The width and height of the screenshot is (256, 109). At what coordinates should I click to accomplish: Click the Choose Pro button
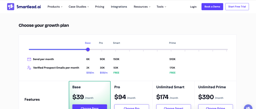point(131,107)
